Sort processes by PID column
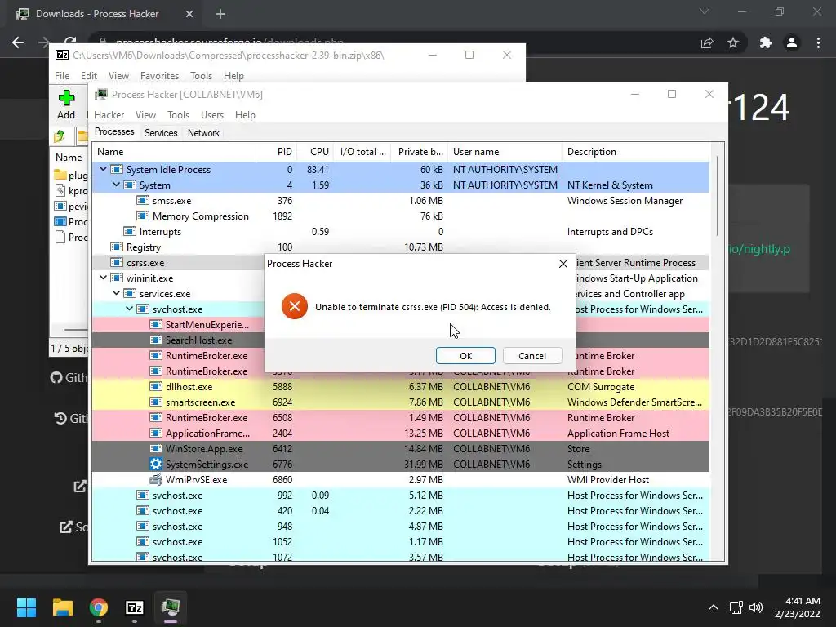Viewport: 836px width, 627px height. (276, 151)
